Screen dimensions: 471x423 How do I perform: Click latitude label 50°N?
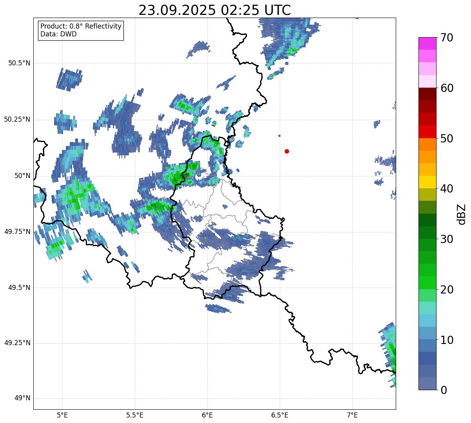pos(22,176)
